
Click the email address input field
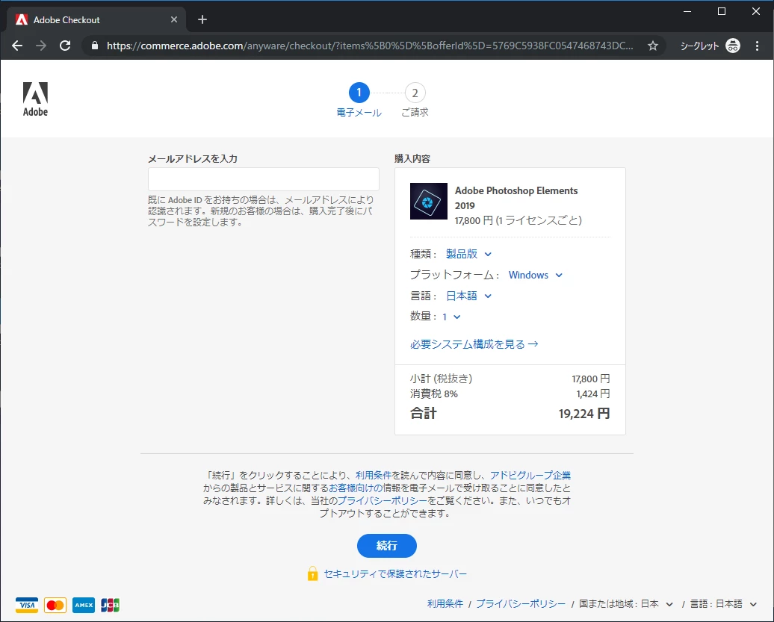pos(264,179)
